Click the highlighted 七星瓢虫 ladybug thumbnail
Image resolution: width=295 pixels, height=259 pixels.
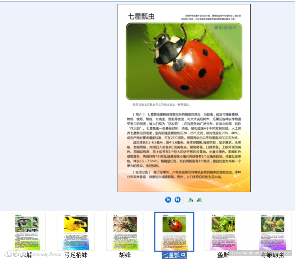[x=174, y=232]
